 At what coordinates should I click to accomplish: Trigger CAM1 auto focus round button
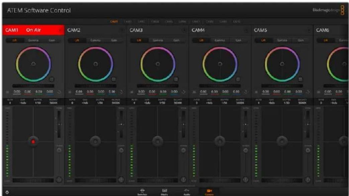[x=59, y=180]
